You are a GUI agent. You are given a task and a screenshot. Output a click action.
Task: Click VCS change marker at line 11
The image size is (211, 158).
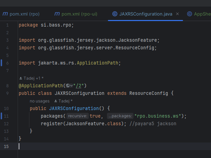point(2,116)
